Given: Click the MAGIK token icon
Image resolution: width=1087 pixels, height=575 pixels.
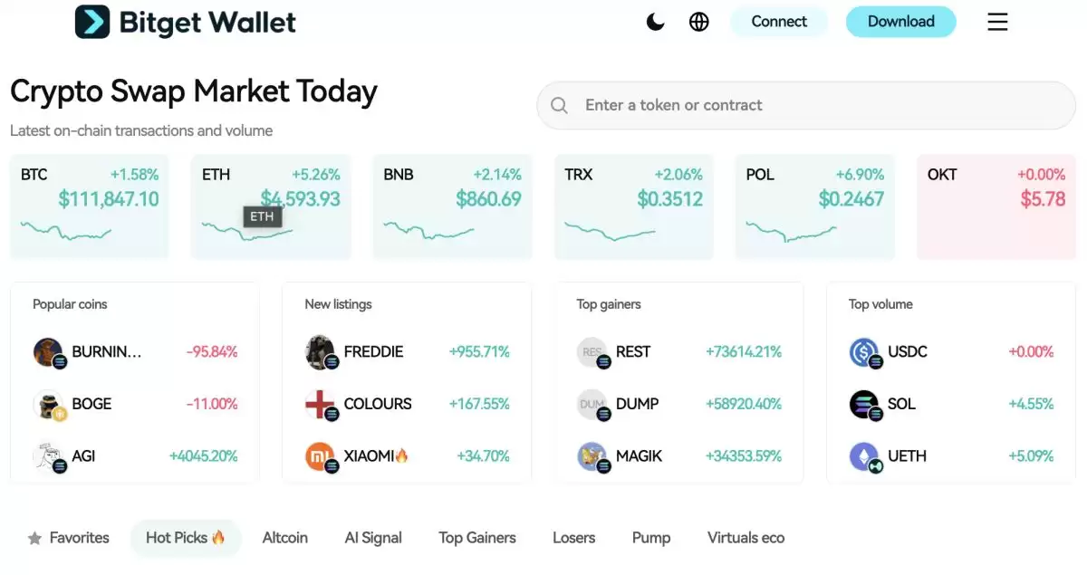Looking at the screenshot, I should pyautogui.click(x=592, y=456).
